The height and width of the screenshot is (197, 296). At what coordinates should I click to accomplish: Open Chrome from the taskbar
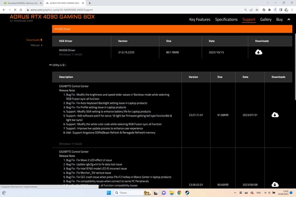(179, 193)
